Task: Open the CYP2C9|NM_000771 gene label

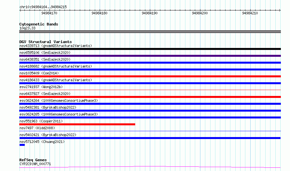Action: [35, 164]
